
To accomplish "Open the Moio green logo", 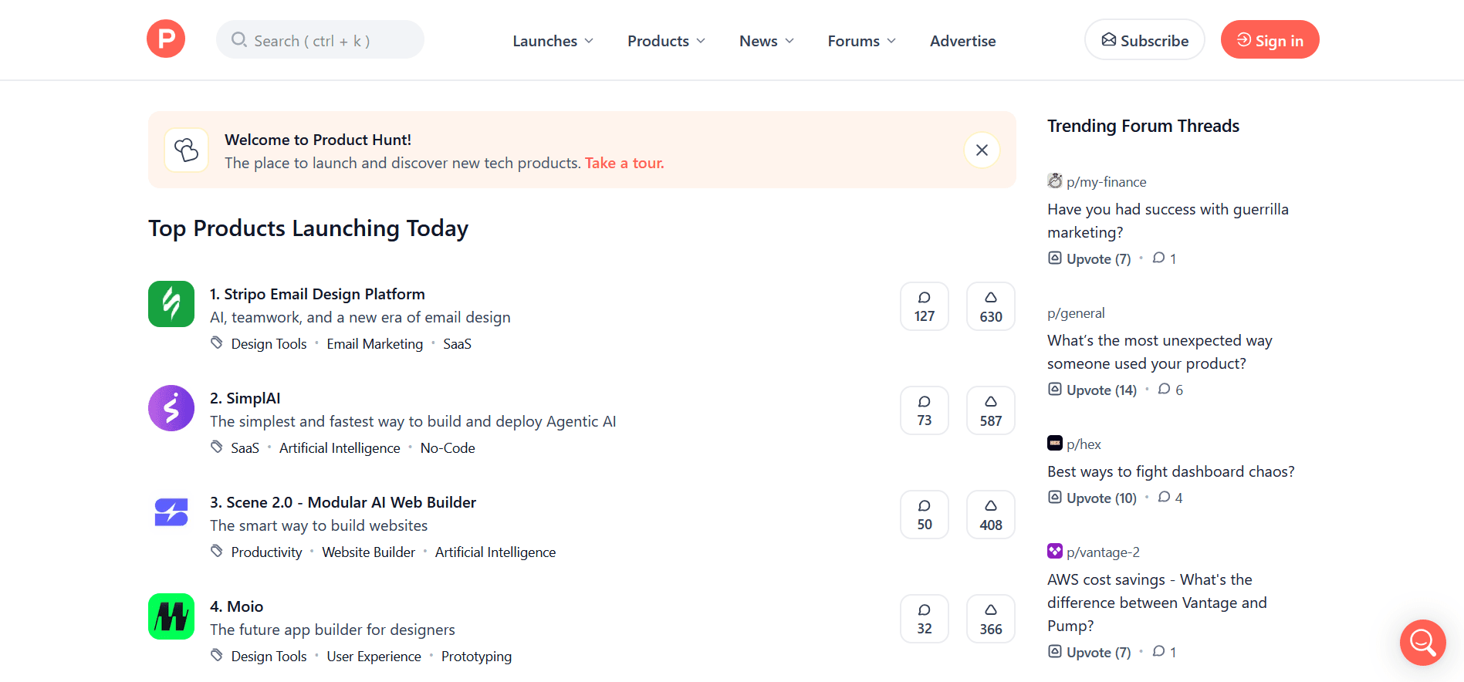I will pyautogui.click(x=171, y=616).
